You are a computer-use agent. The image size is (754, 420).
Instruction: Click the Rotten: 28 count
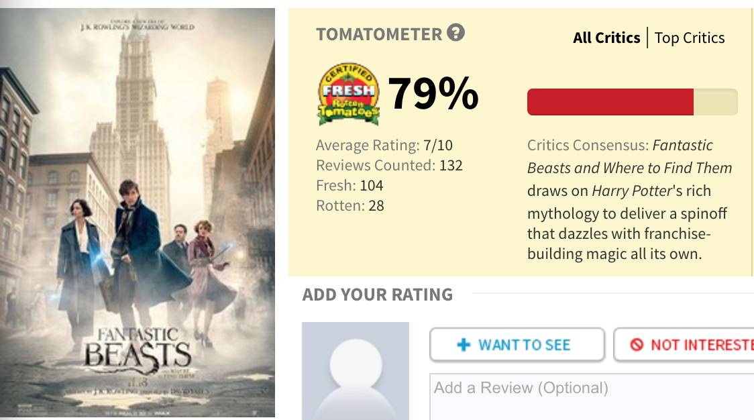[x=349, y=205]
